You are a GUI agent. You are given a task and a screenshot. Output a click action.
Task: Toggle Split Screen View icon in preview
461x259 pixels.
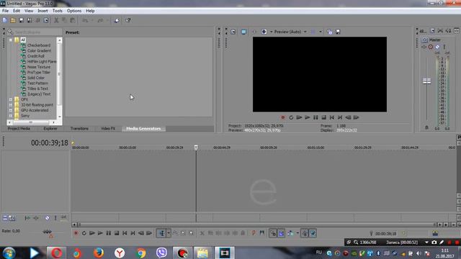(x=264, y=32)
